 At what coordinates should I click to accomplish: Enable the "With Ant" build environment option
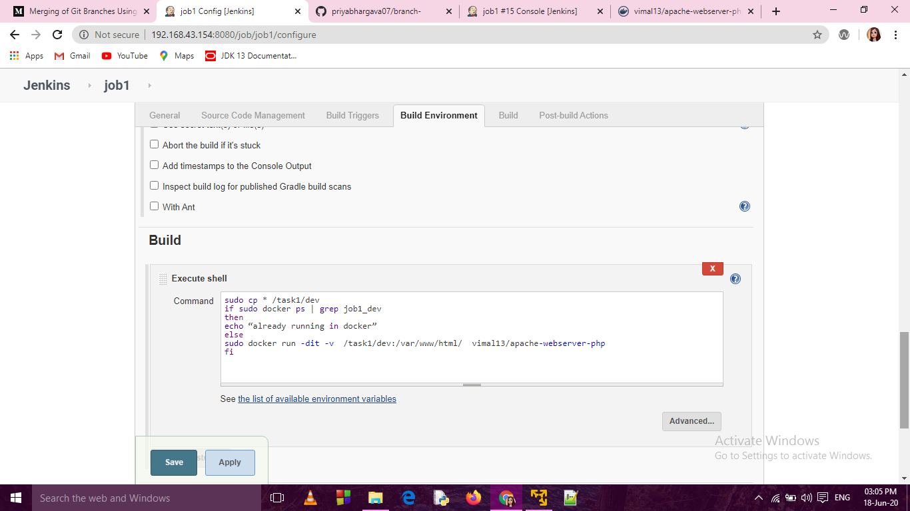(x=154, y=206)
